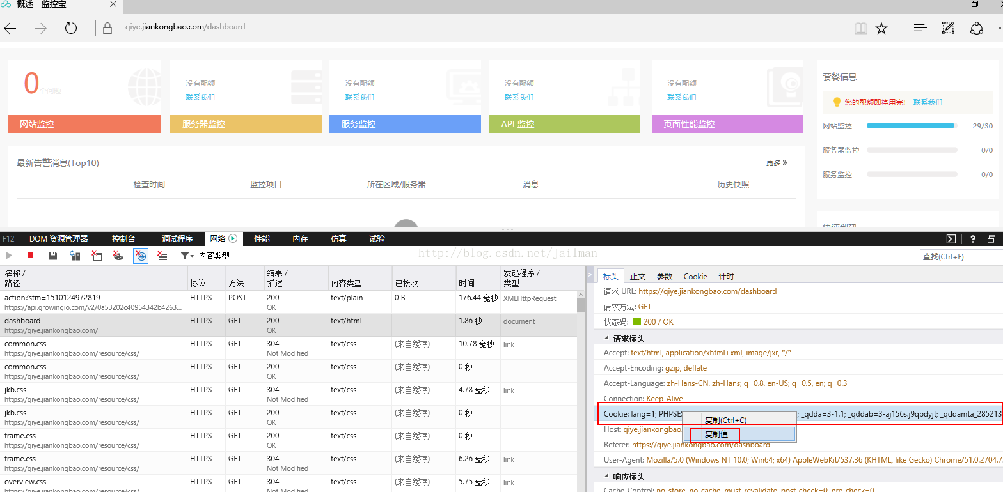Make a Web Note pen icon
Screen dimensions: 1003x492
coord(949,28)
